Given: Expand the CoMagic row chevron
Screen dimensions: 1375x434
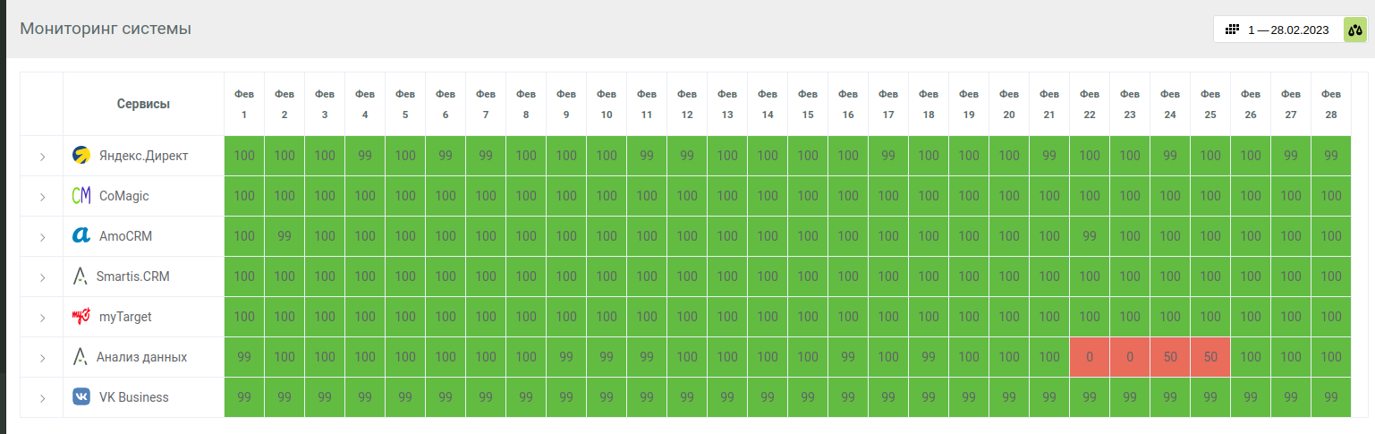Looking at the screenshot, I should click(42, 197).
